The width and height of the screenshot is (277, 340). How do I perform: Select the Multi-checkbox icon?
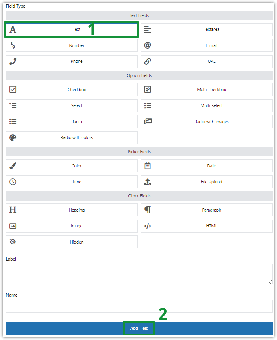tap(148, 90)
